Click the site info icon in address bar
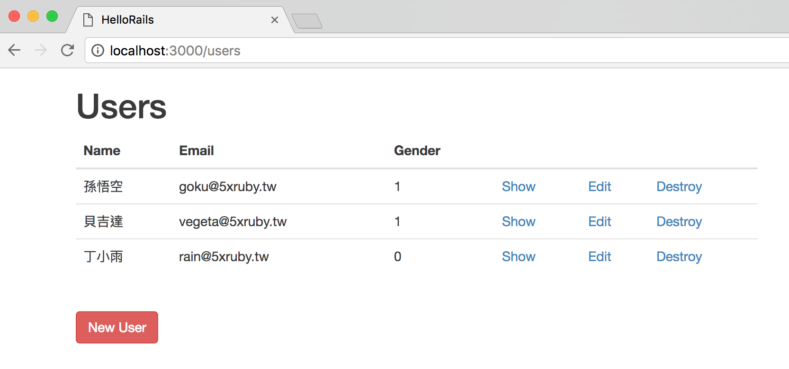This screenshot has height=369, width=789. [x=98, y=51]
